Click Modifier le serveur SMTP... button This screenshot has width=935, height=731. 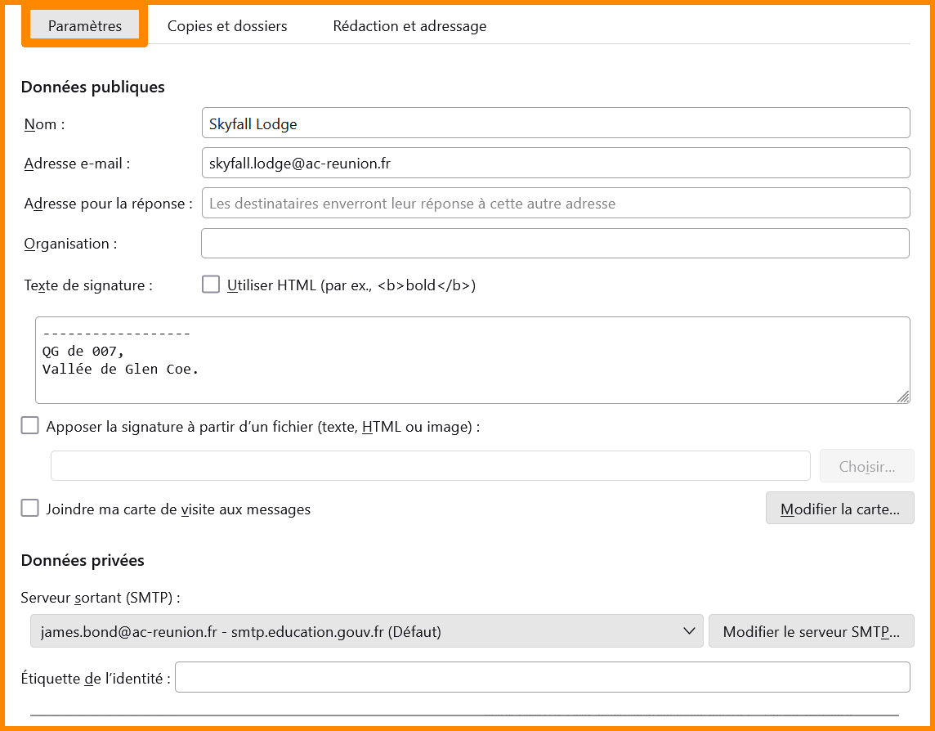[x=811, y=631]
